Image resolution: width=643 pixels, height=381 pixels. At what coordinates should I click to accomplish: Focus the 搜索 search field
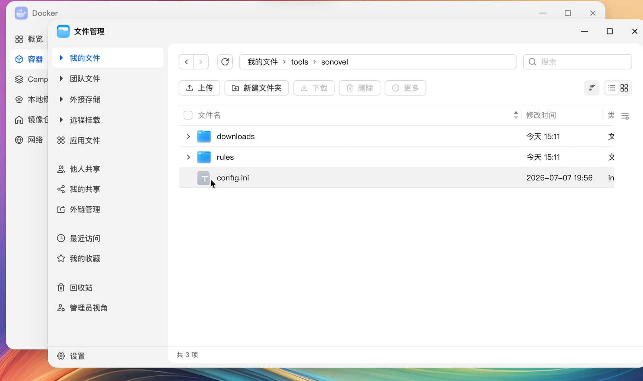(577, 62)
